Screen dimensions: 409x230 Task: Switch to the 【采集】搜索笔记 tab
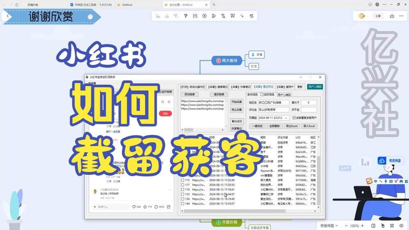(x=218, y=87)
